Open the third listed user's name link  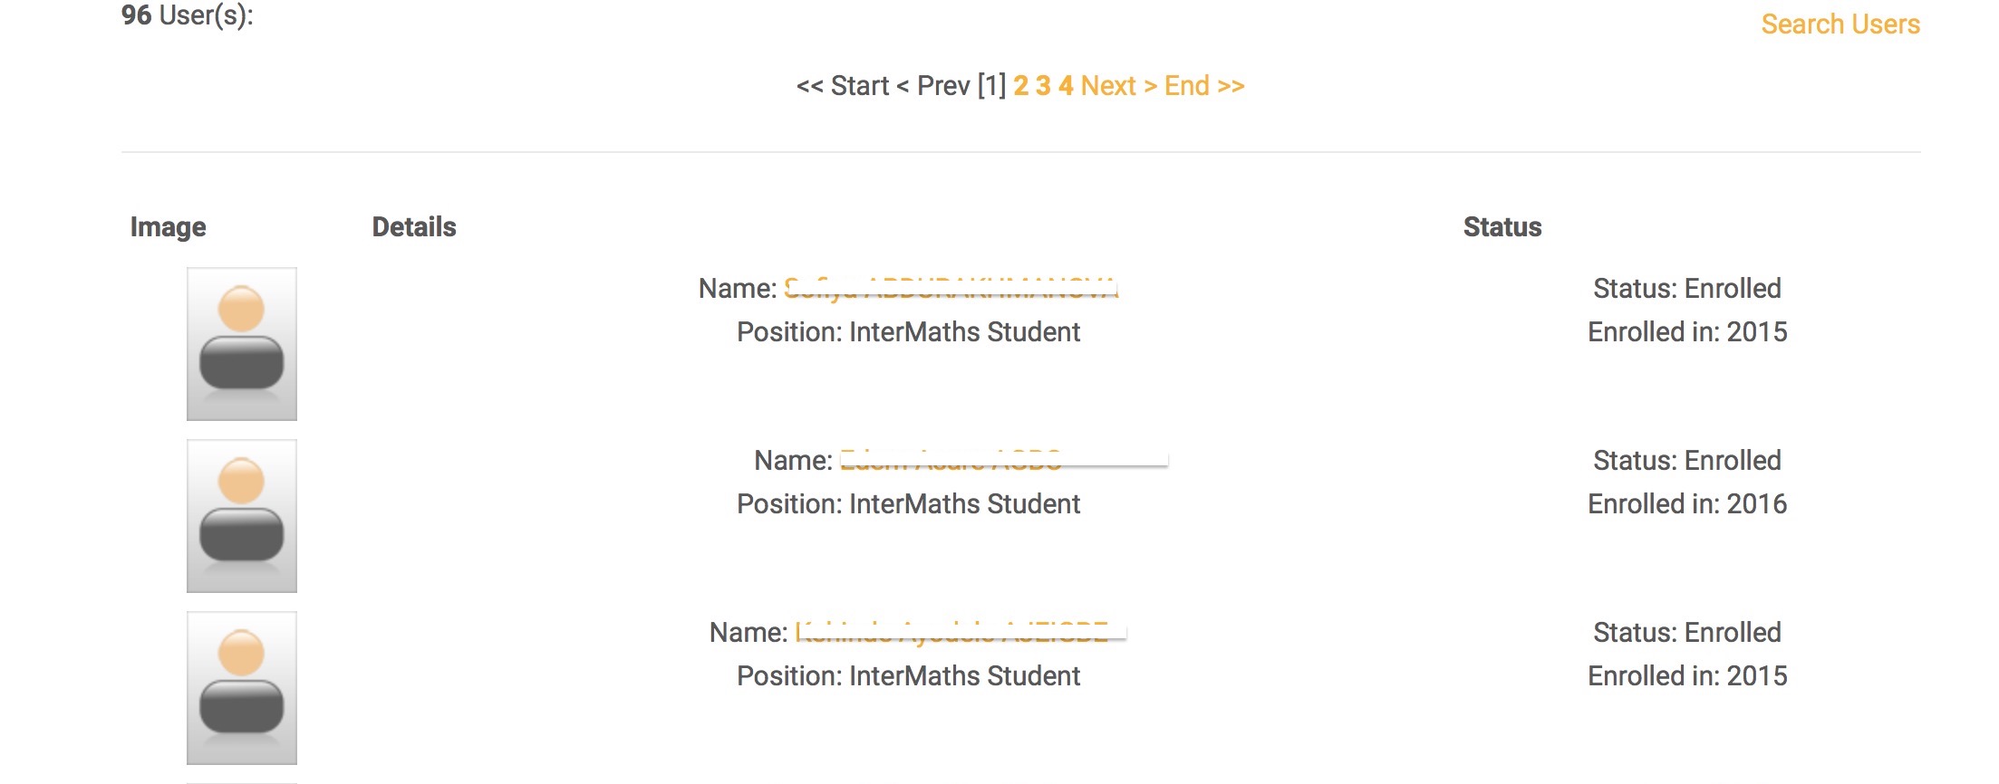pyautogui.click(x=951, y=633)
